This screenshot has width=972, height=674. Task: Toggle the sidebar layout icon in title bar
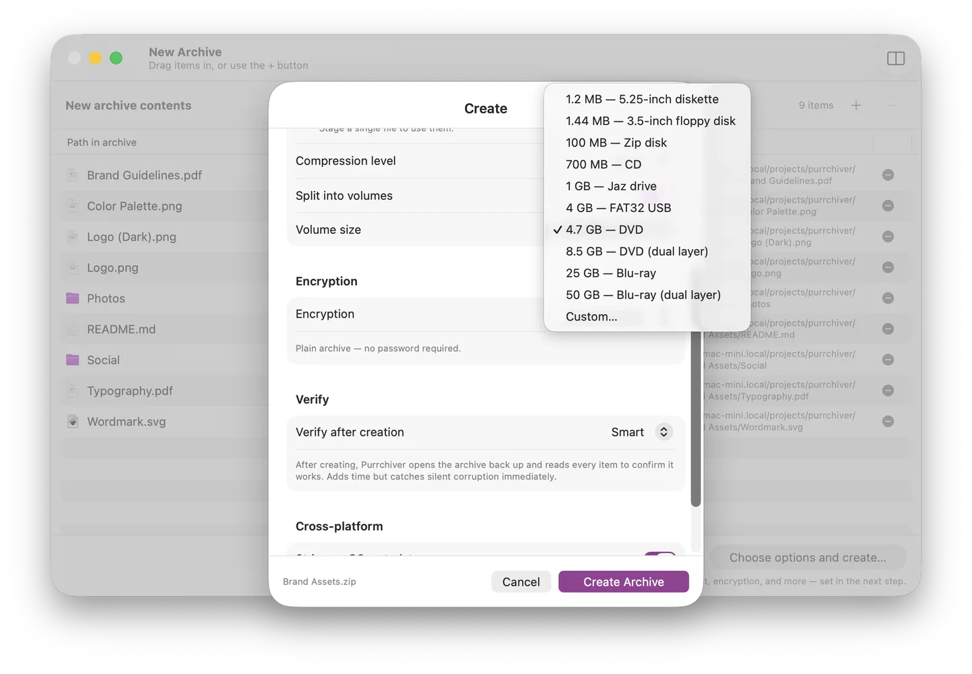(x=896, y=59)
